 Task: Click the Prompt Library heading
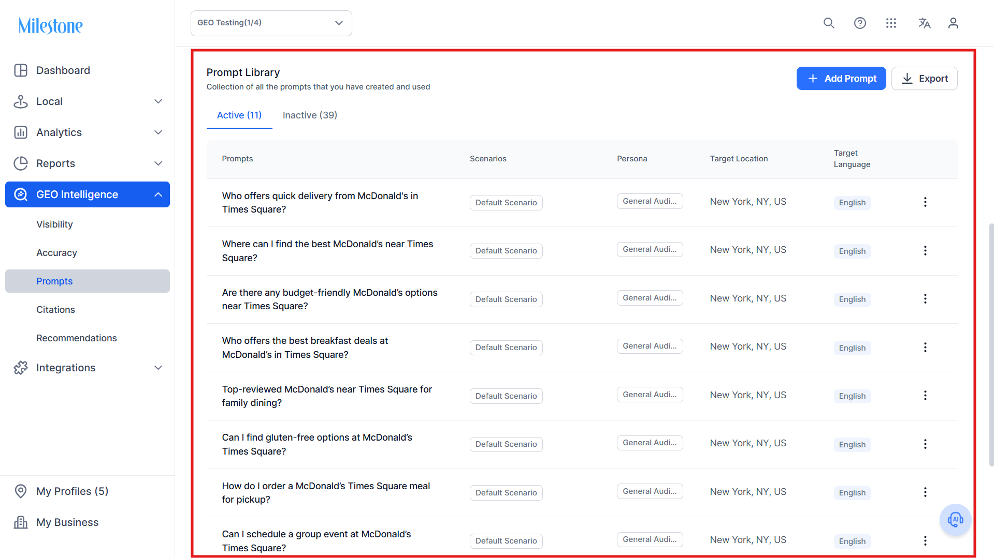point(243,72)
